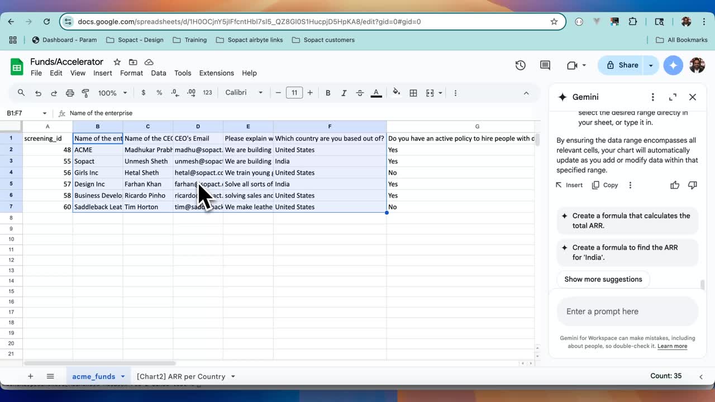Toggle italic formatting

[344, 93]
